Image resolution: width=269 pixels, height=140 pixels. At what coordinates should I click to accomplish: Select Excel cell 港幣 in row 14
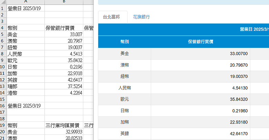(x=26, y=93)
